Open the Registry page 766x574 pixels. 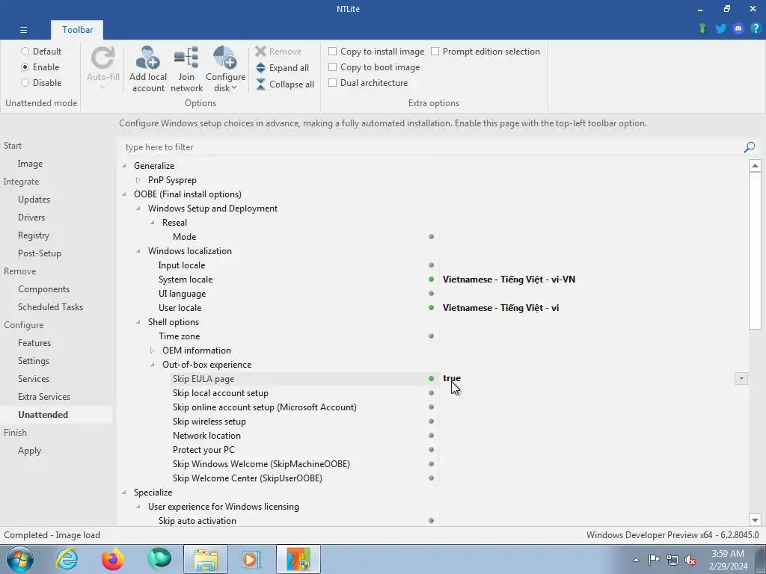tap(34, 235)
